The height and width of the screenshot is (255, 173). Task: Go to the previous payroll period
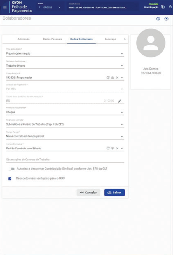39,8
